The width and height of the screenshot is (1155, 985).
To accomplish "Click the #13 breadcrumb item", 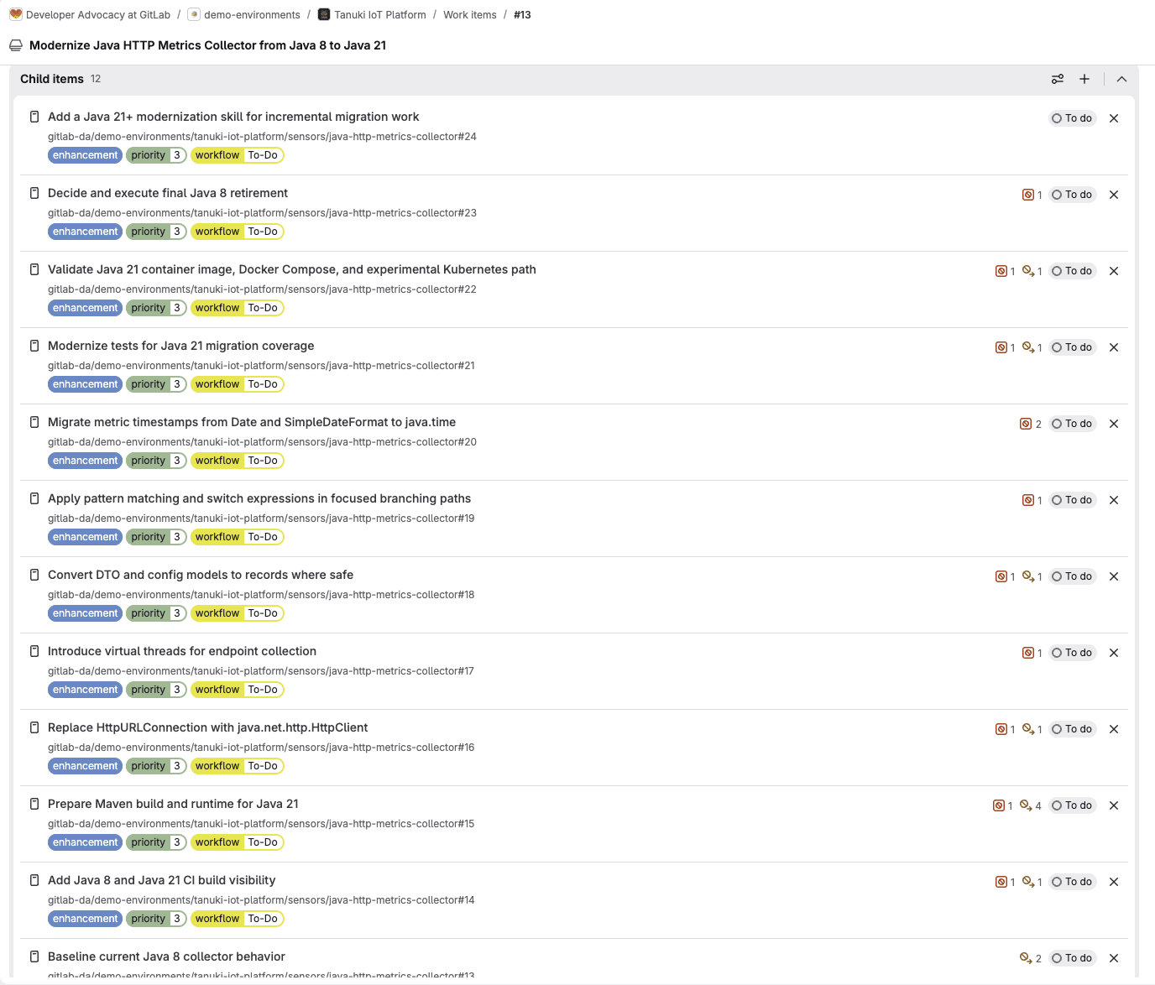I will pos(522,15).
